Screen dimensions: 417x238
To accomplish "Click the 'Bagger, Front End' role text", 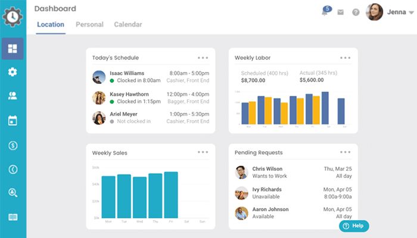I will pos(188,101).
